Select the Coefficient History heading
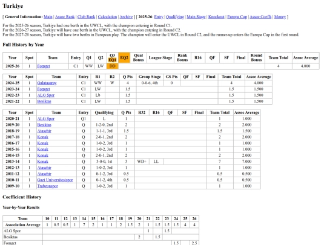This screenshot has width=327, height=245. 22,197
